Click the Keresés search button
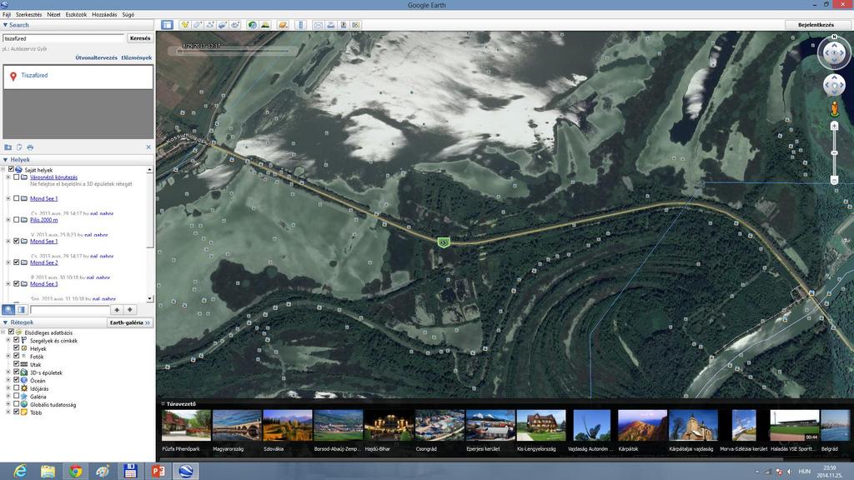The height and width of the screenshot is (480, 854). (140, 38)
